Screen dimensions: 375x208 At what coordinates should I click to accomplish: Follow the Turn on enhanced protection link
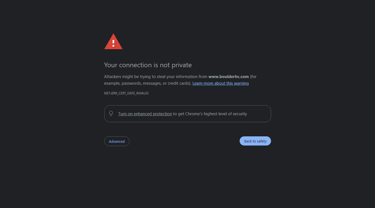(145, 114)
